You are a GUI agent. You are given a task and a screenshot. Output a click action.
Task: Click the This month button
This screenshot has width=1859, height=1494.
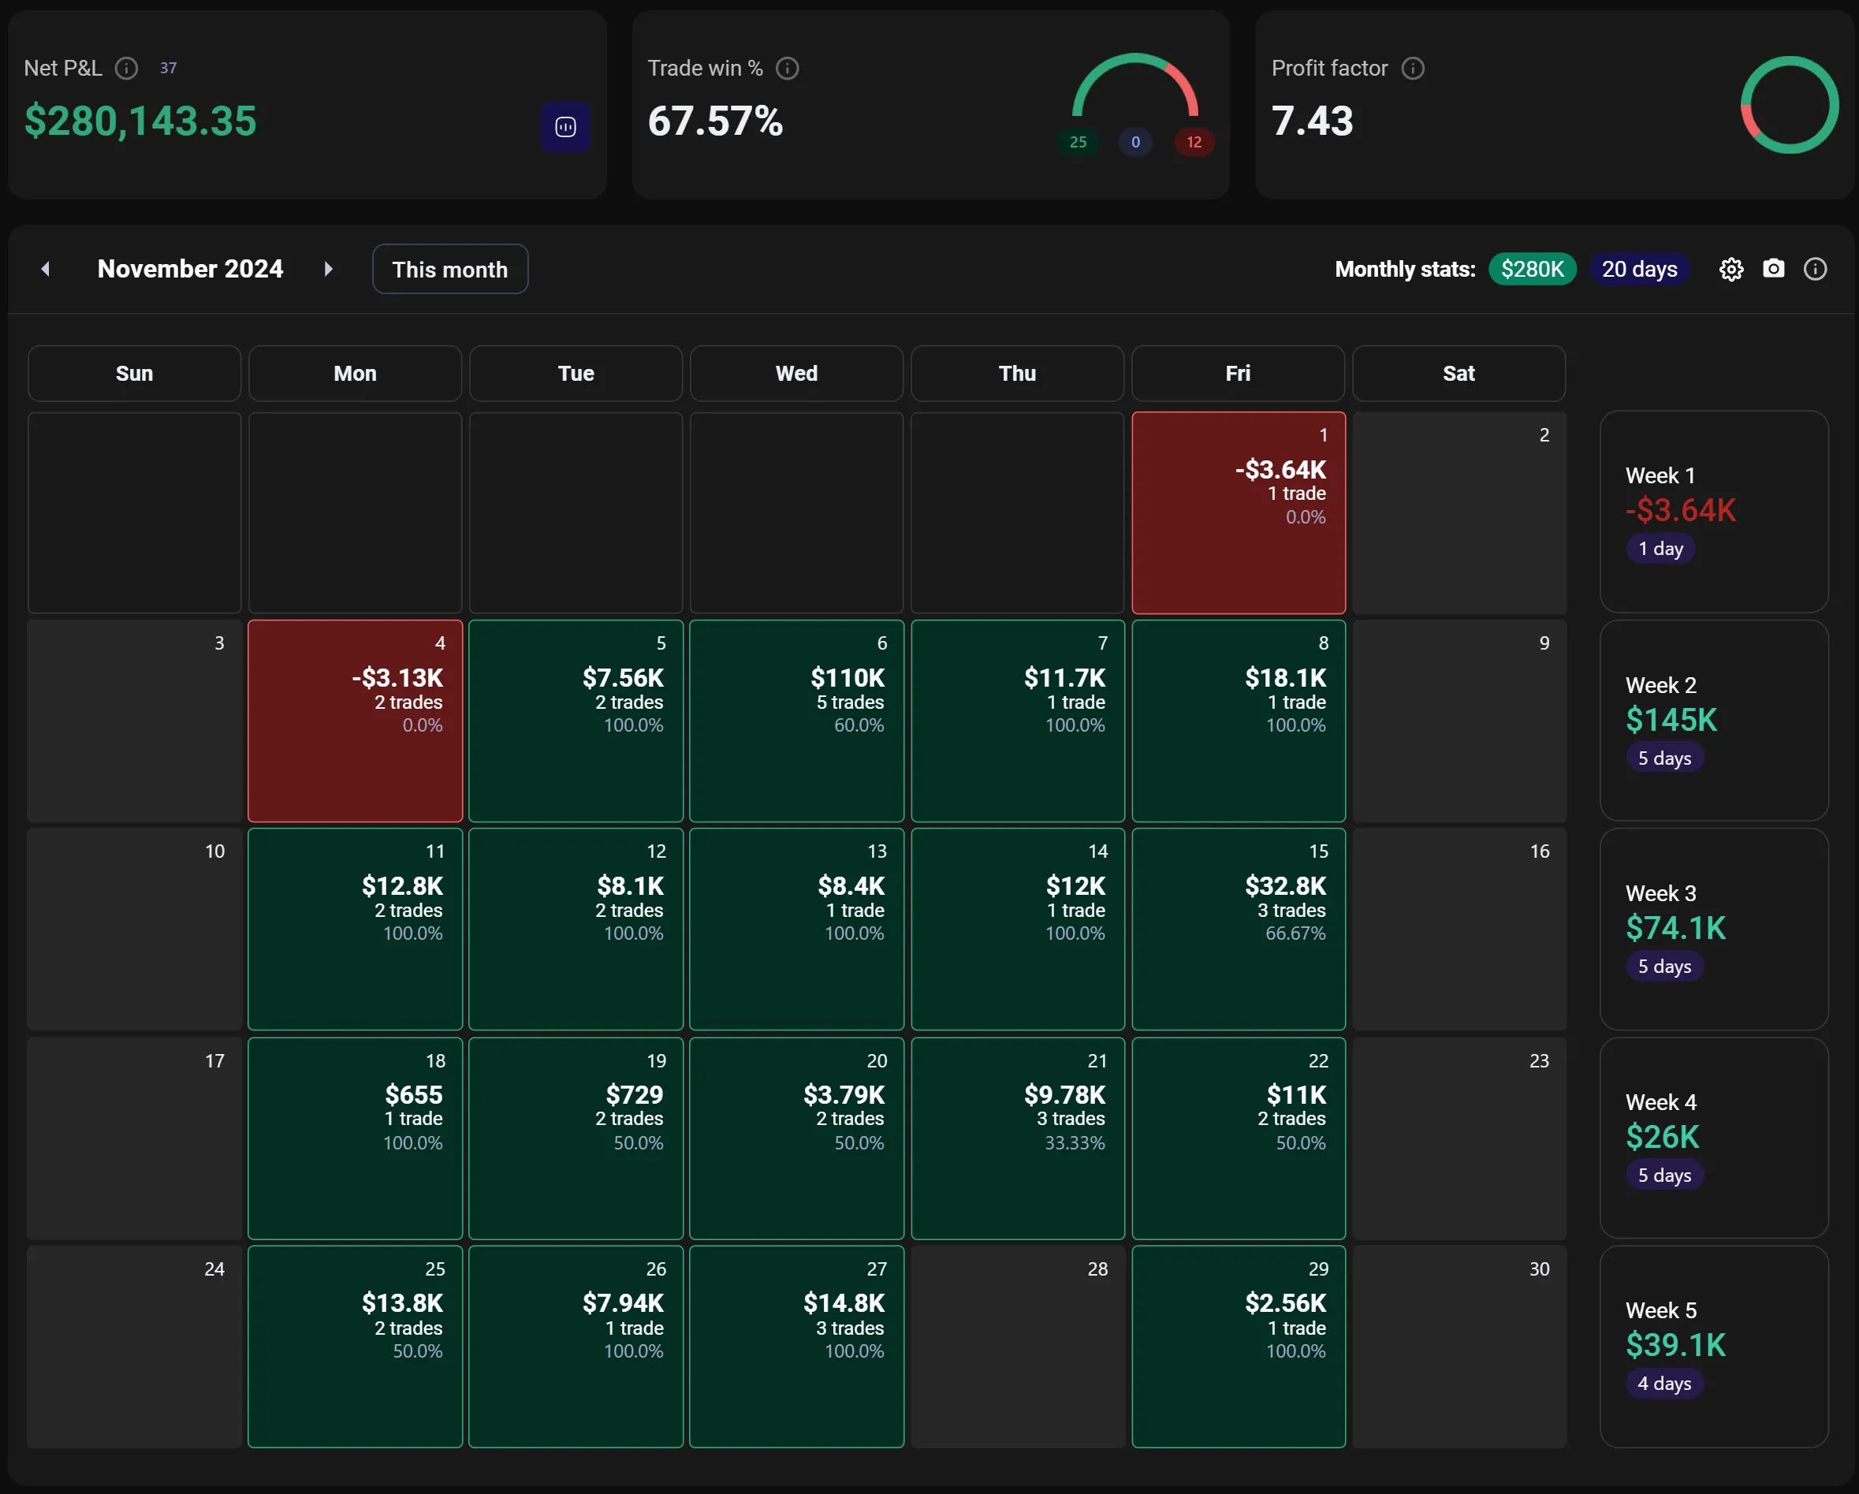pyautogui.click(x=449, y=269)
